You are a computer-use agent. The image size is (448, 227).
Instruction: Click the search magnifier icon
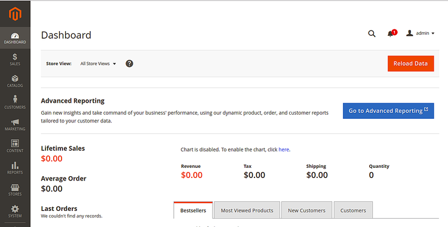coord(372,33)
